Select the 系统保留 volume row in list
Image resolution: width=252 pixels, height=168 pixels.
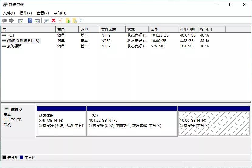(x=14, y=46)
